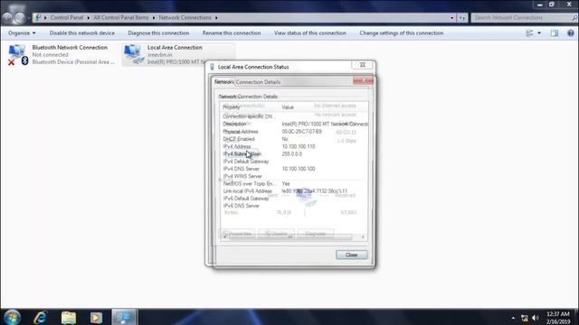
Task: Close the Network Connection Details dialog with X
Action: click(363, 80)
